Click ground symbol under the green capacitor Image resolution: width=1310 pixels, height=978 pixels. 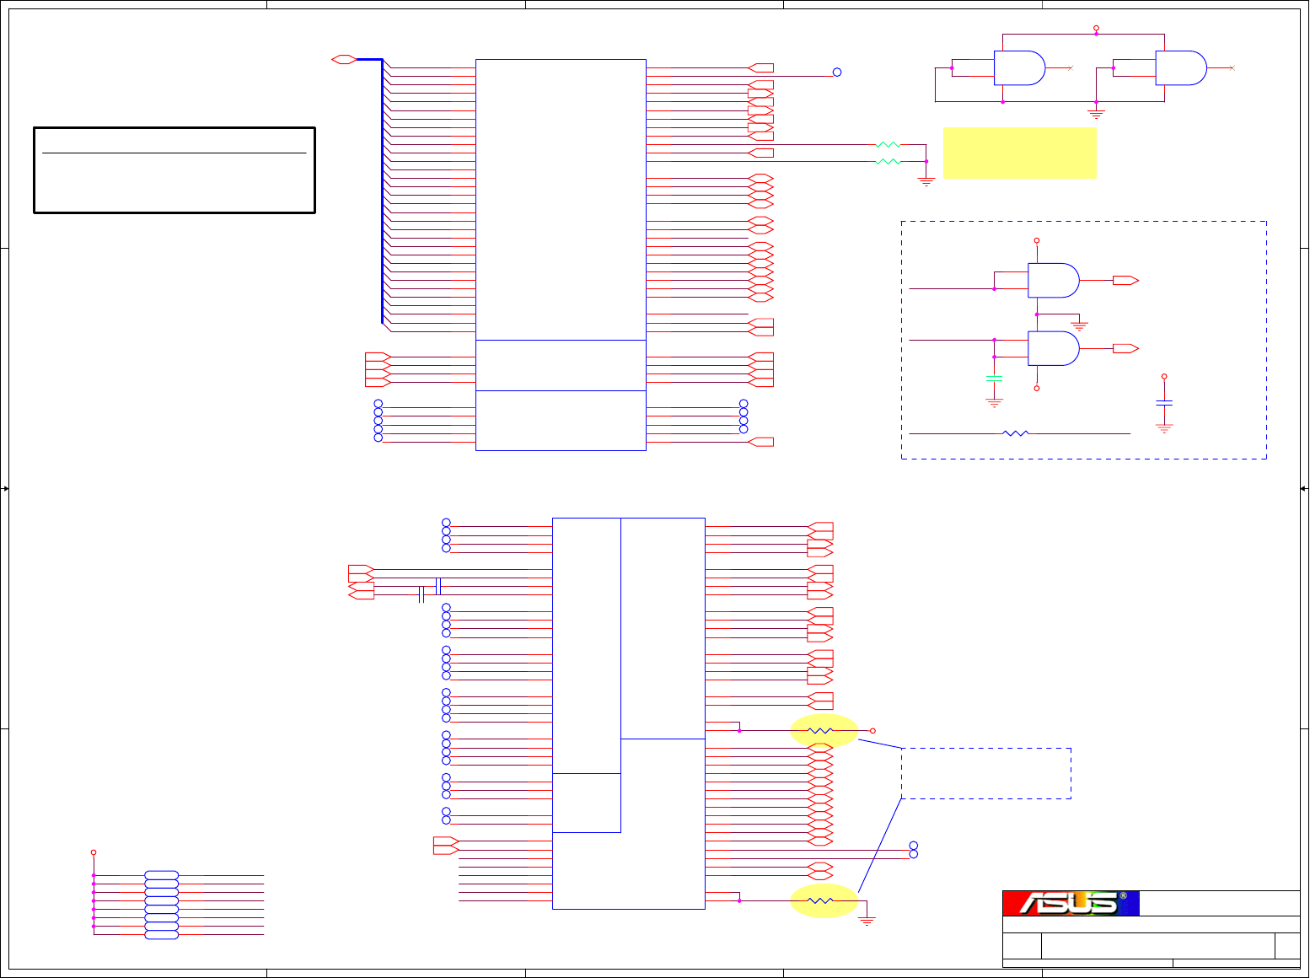(x=995, y=403)
